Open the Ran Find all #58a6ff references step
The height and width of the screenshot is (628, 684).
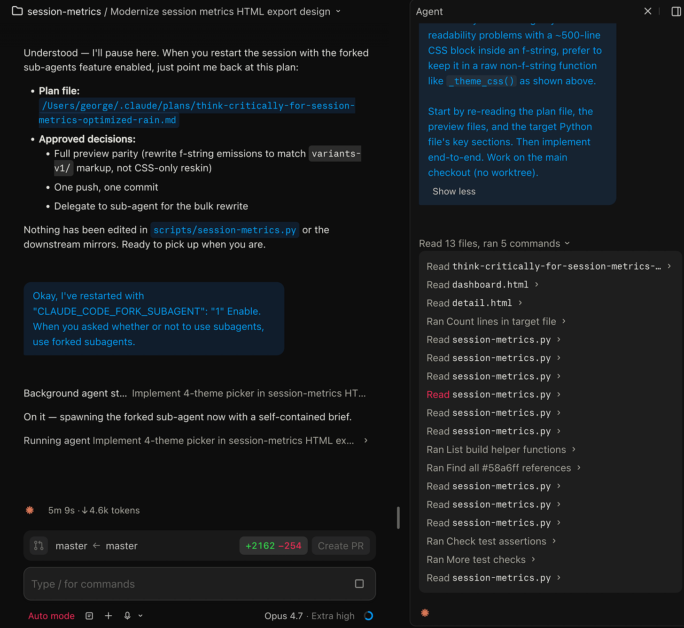pos(504,468)
